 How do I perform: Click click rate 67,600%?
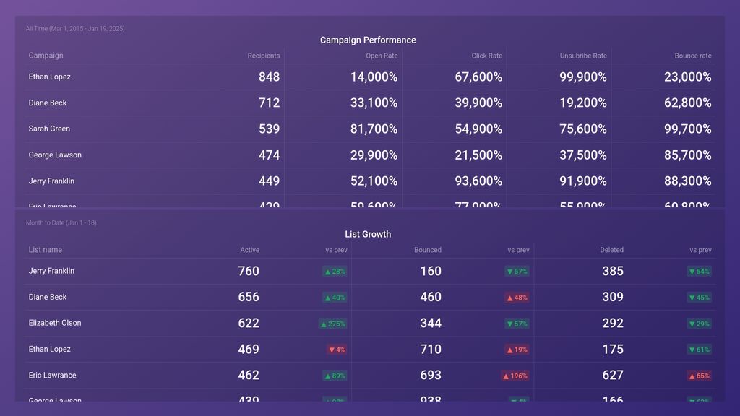[478, 77]
